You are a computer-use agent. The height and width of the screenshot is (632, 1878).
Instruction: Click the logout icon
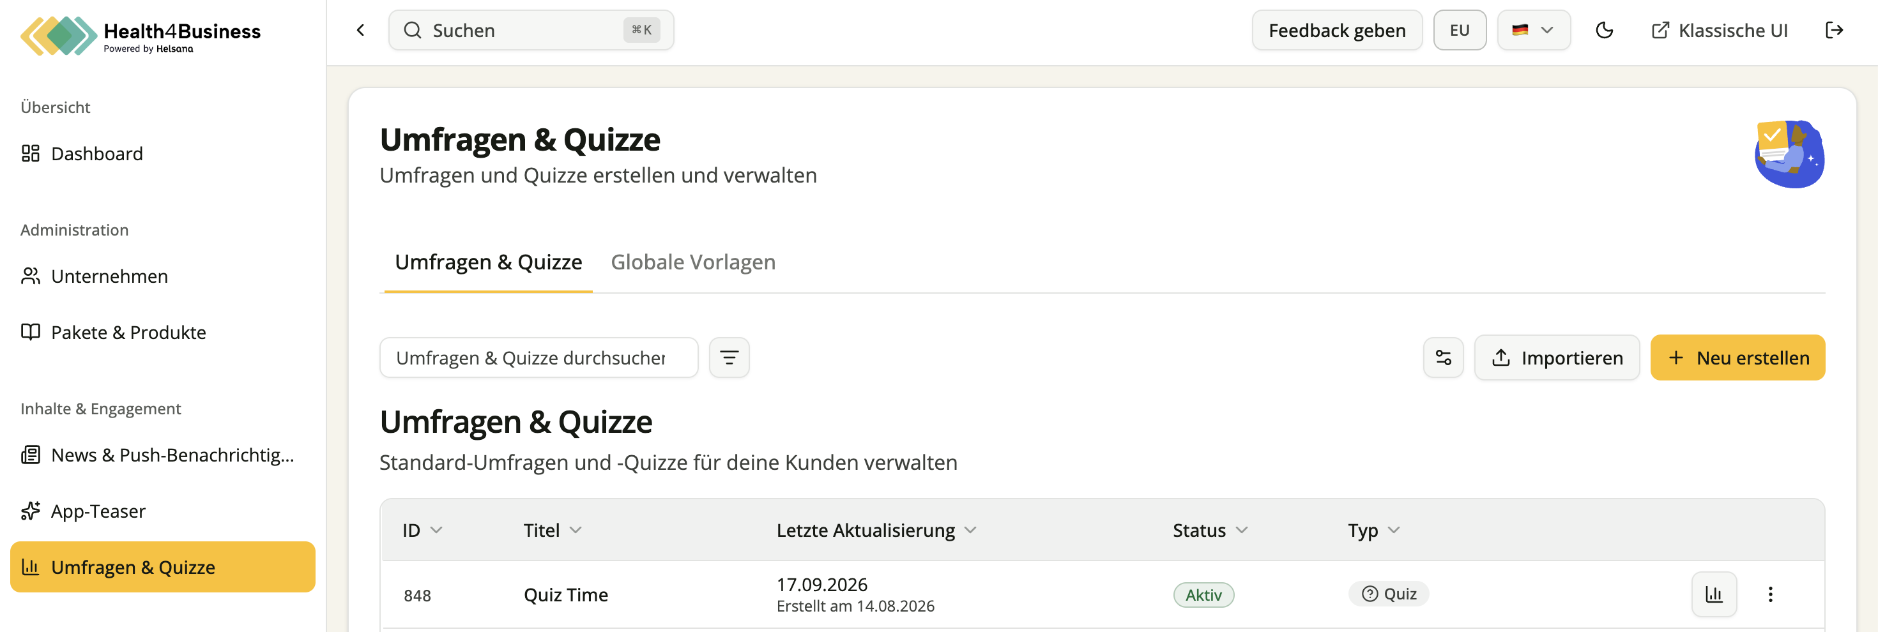pyautogui.click(x=1833, y=30)
